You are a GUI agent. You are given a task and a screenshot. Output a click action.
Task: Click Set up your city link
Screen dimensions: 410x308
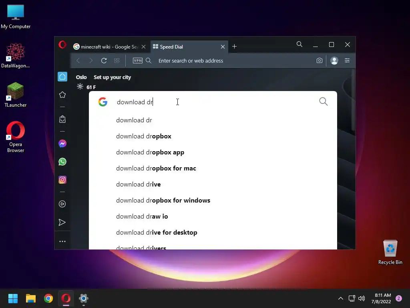[112, 77]
